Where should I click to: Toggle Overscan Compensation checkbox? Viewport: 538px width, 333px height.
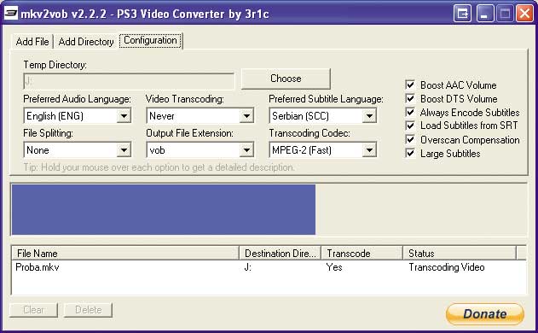(410, 139)
